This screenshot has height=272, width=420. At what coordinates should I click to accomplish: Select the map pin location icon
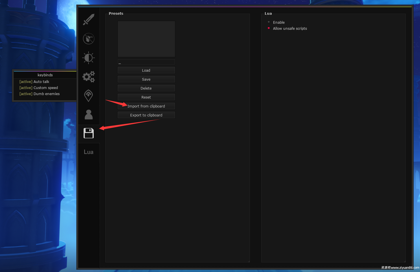click(x=89, y=96)
